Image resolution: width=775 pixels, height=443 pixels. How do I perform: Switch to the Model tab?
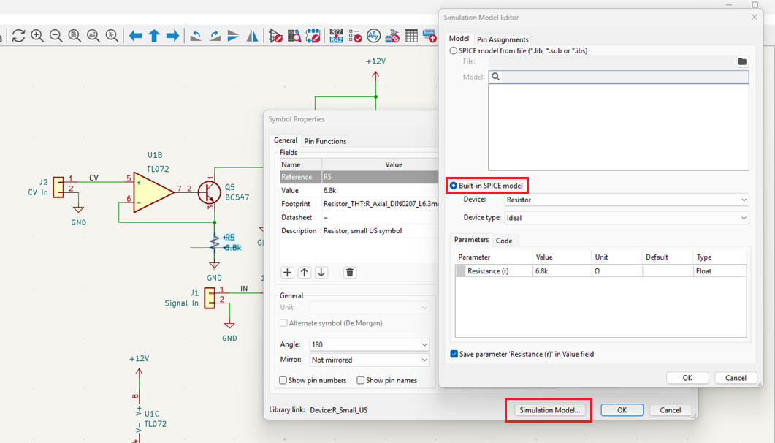(x=459, y=39)
